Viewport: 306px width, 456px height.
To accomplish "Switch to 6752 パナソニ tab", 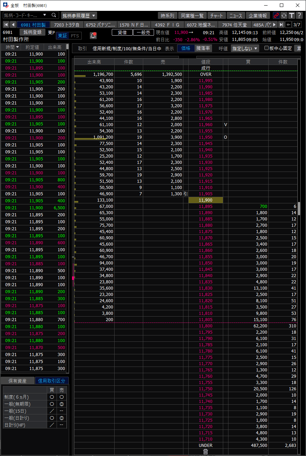I will [100, 24].
